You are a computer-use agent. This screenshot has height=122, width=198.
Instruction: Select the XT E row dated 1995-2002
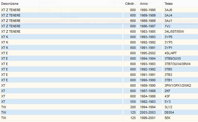point(99,53)
